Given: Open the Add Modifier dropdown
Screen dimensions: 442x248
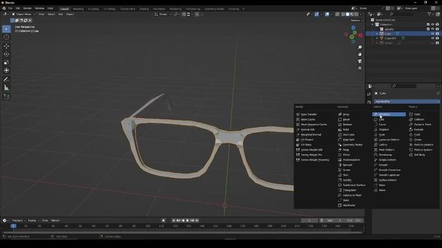Looking at the screenshot, I should coord(407,101).
